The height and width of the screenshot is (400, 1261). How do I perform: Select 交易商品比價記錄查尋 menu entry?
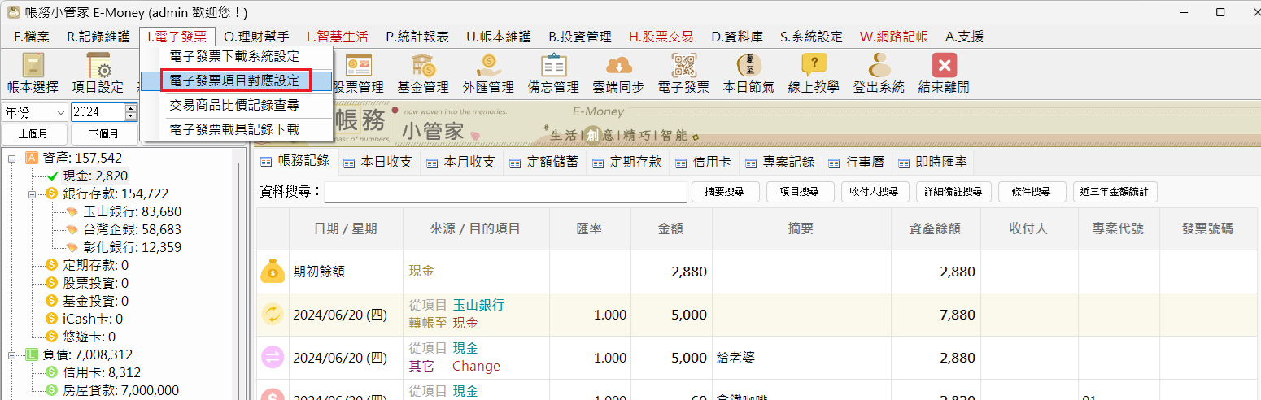pyautogui.click(x=236, y=105)
